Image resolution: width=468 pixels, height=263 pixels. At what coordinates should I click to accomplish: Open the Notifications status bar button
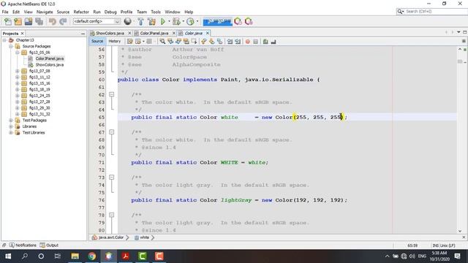tap(23, 245)
